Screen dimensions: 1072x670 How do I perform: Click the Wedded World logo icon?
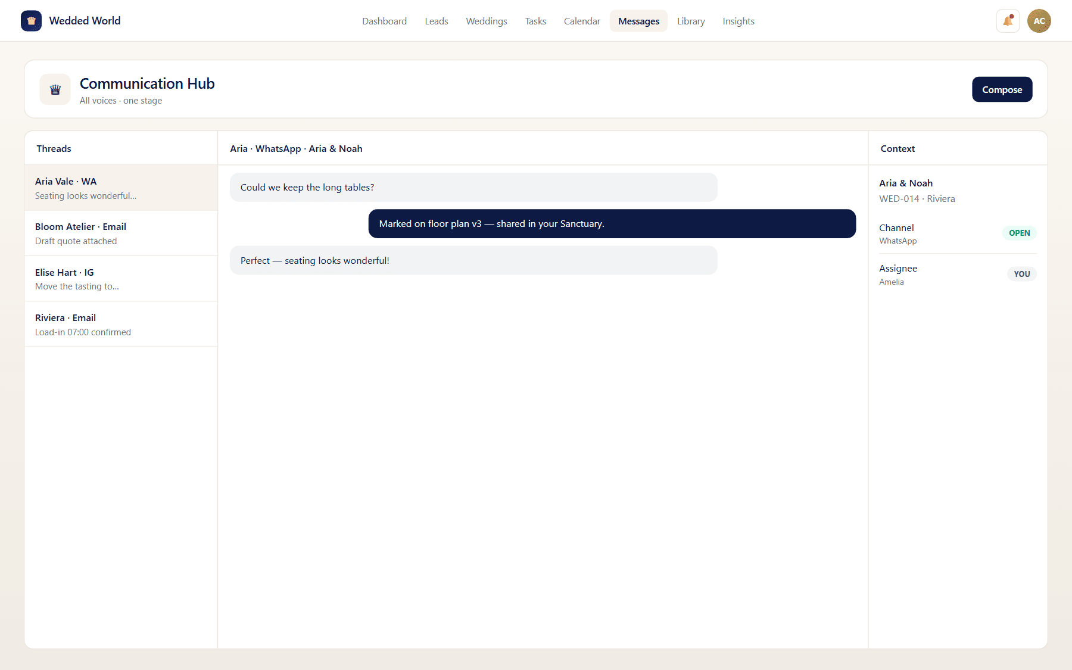[x=31, y=21]
